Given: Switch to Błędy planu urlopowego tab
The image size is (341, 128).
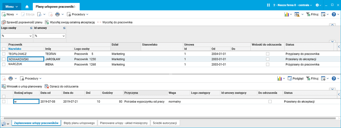Looking at the screenshot, I should click(x=79, y=123).
